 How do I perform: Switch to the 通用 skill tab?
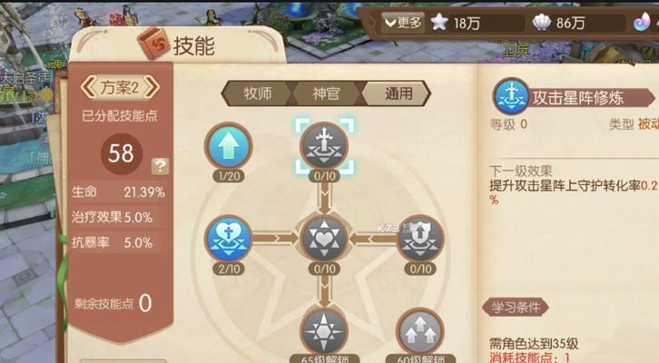coord(397,93)
